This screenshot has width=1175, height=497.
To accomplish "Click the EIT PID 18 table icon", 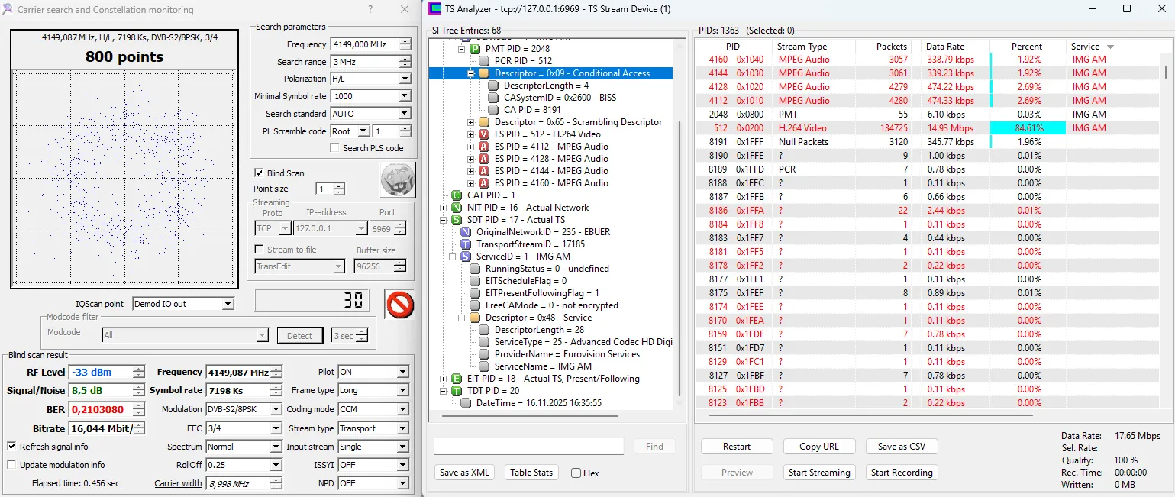I will pyautogui.click(x=457, y=379).
